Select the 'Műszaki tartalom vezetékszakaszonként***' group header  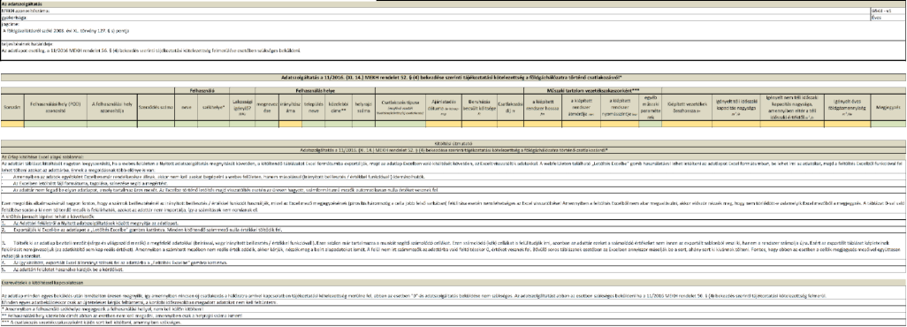coord(593,90)
